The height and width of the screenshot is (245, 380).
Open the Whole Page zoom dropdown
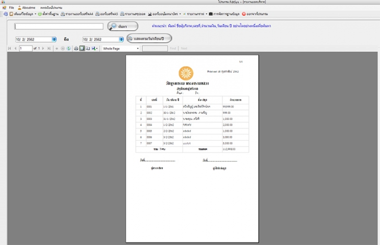(121, 48)
